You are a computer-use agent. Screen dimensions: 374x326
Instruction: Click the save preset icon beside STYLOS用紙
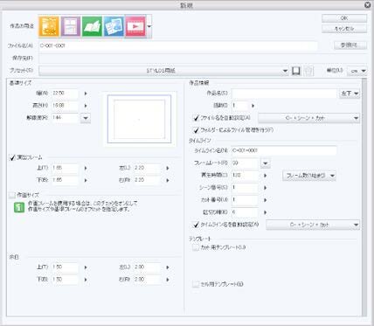[x=296, y=71]
